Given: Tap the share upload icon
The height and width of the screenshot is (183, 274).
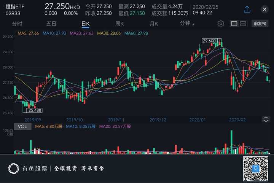Looking at the screenshot, I should 247,9.
